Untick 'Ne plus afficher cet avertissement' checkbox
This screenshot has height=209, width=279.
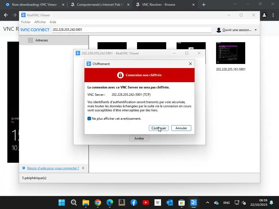click(89, 119)
